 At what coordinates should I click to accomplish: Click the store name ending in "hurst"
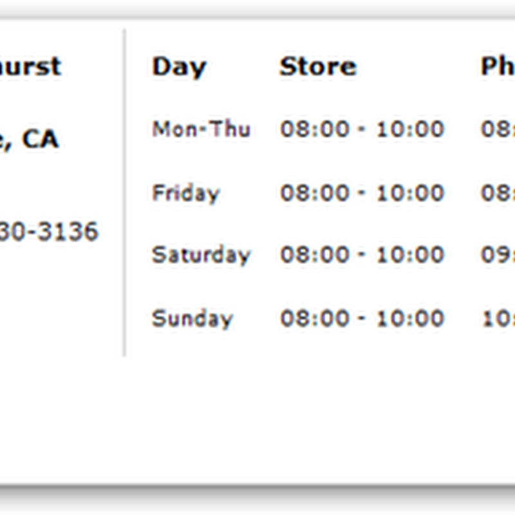[x=31, y=67]
